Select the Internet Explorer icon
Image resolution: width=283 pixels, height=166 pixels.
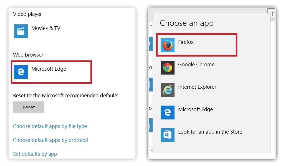(x=168, y=90)
